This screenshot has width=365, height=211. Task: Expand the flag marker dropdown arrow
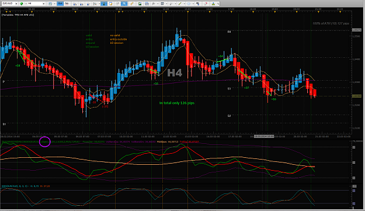click(99, 4)
